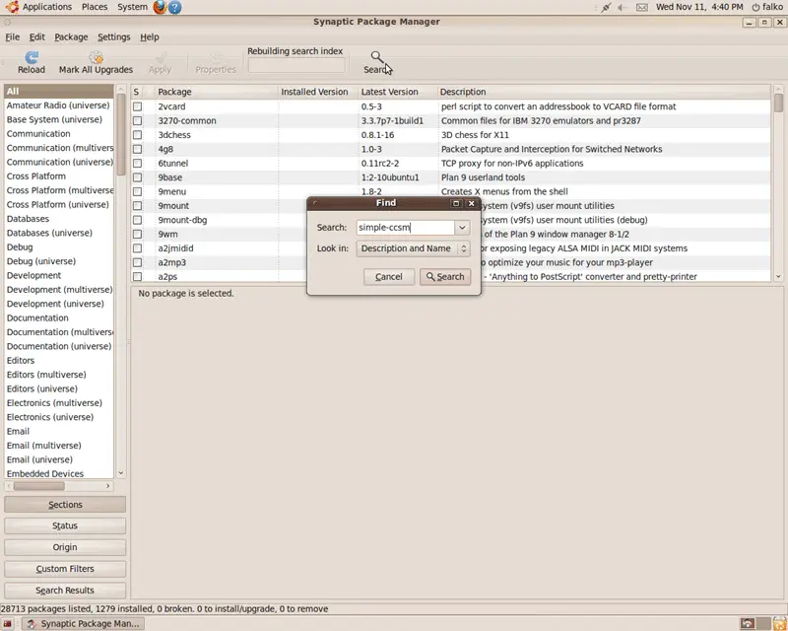Viewport: 788px width, 631px height.
Task: Tick the checkbox for package 3270-common
Action: tap(137, 120)
